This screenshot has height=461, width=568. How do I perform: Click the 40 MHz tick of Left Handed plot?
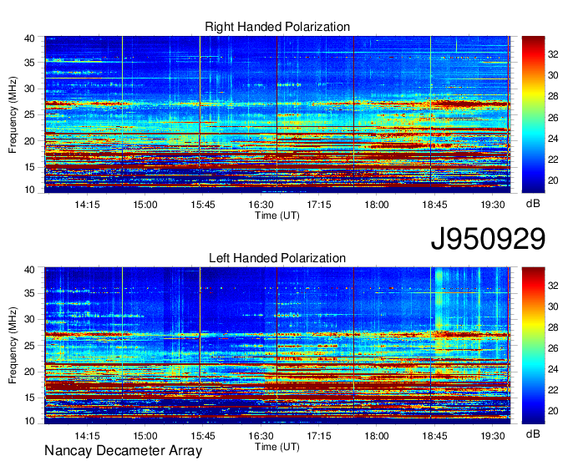(x=30, y=270)
